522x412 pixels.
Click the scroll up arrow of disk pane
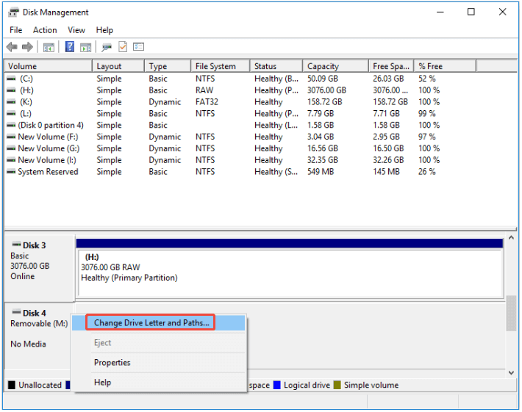click(512, 238)
